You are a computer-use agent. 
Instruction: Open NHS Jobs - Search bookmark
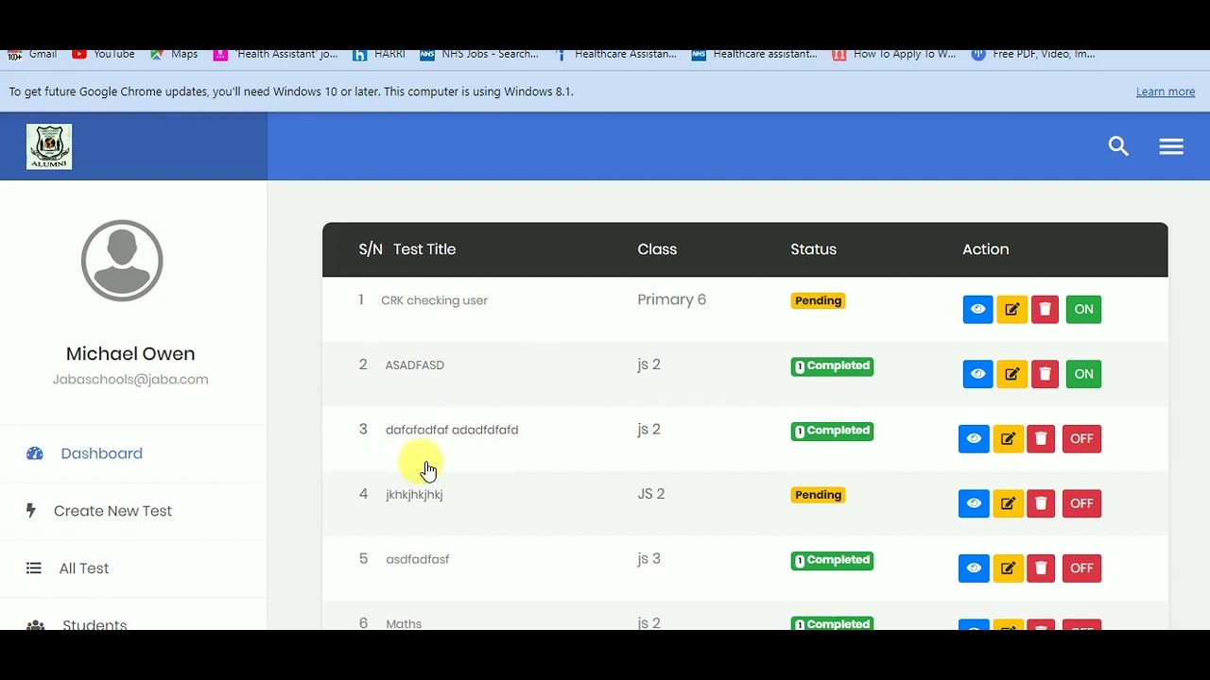[x=479, y=54]
